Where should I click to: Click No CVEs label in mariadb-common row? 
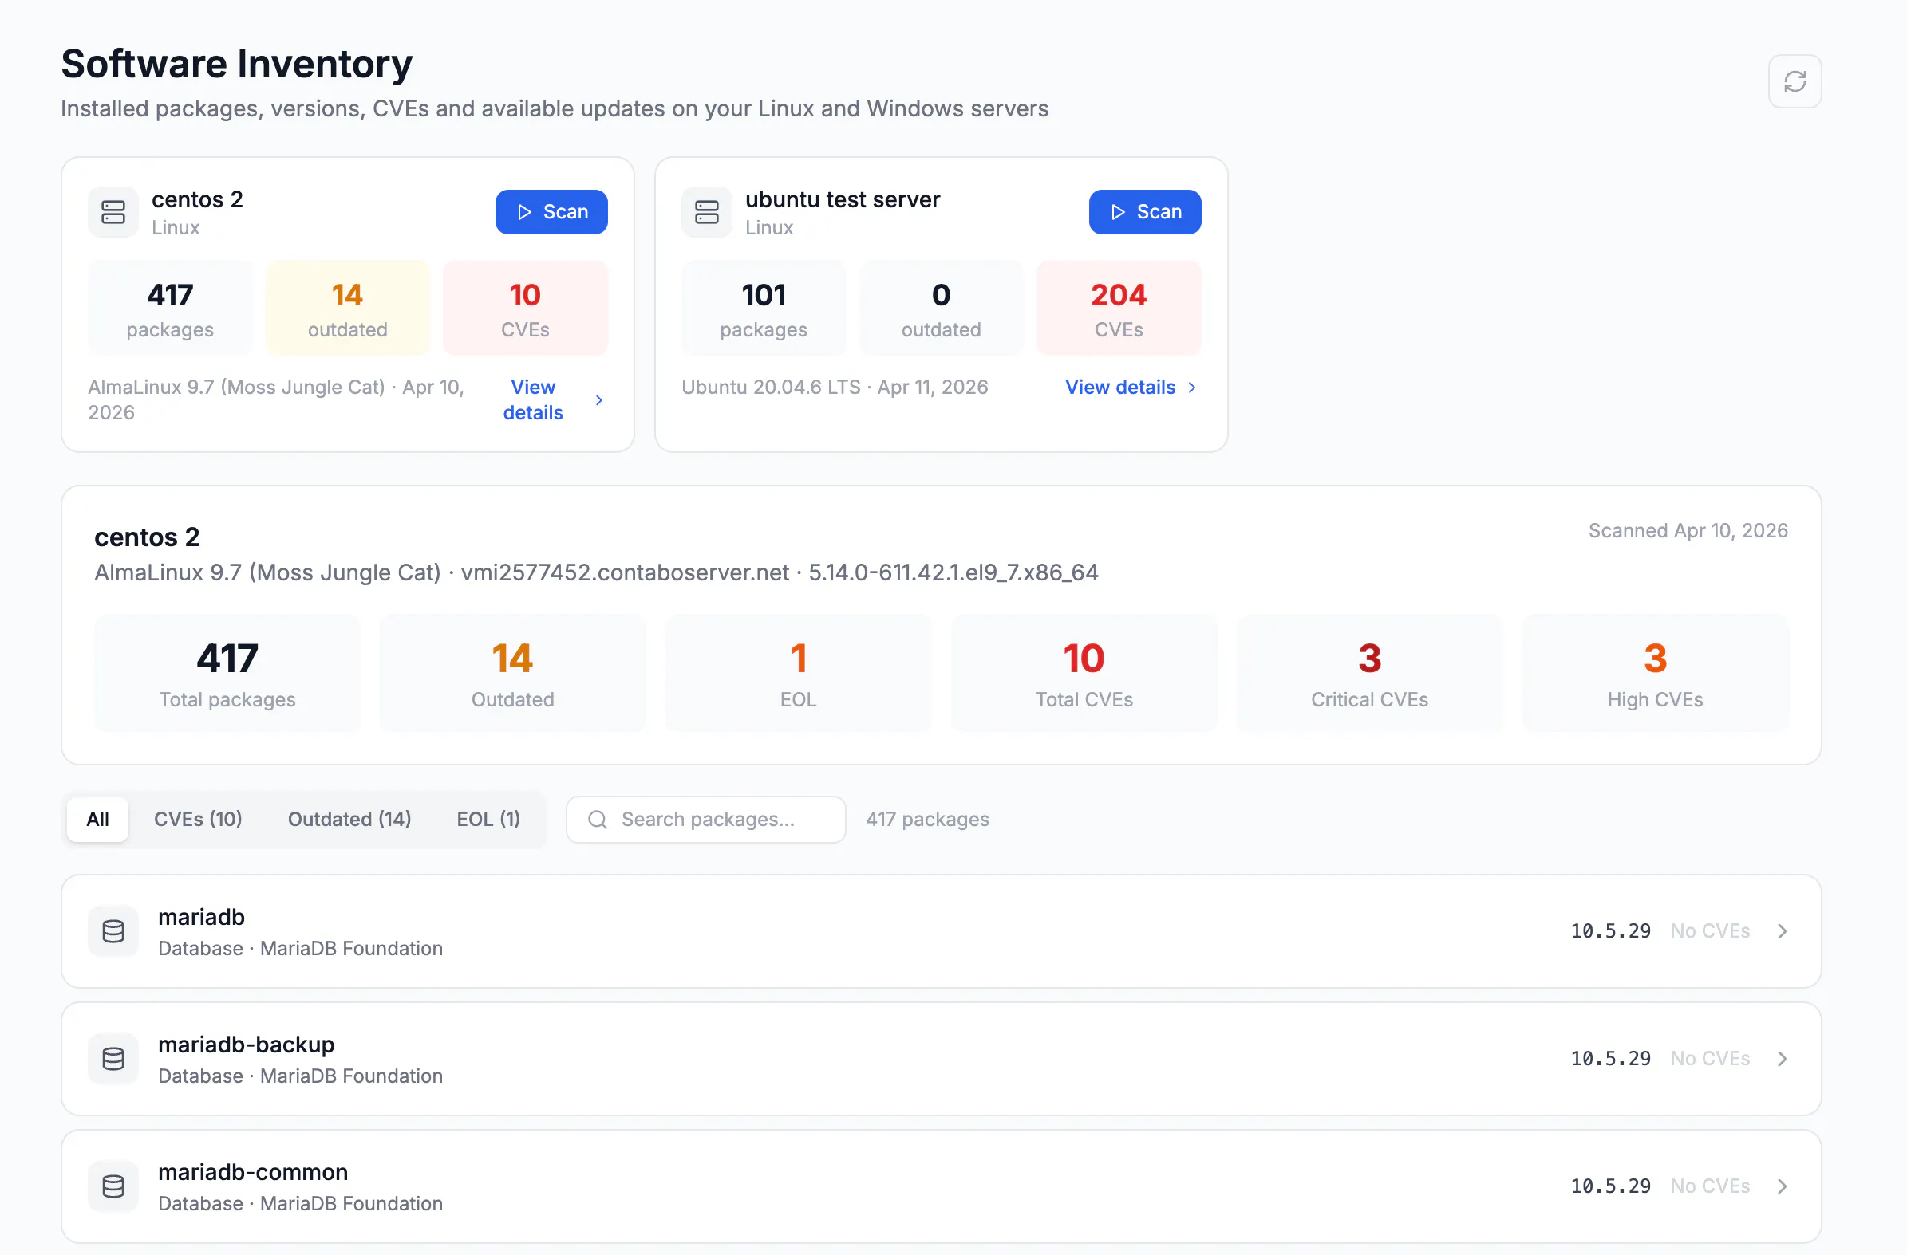click(x=1710, y=1186)
